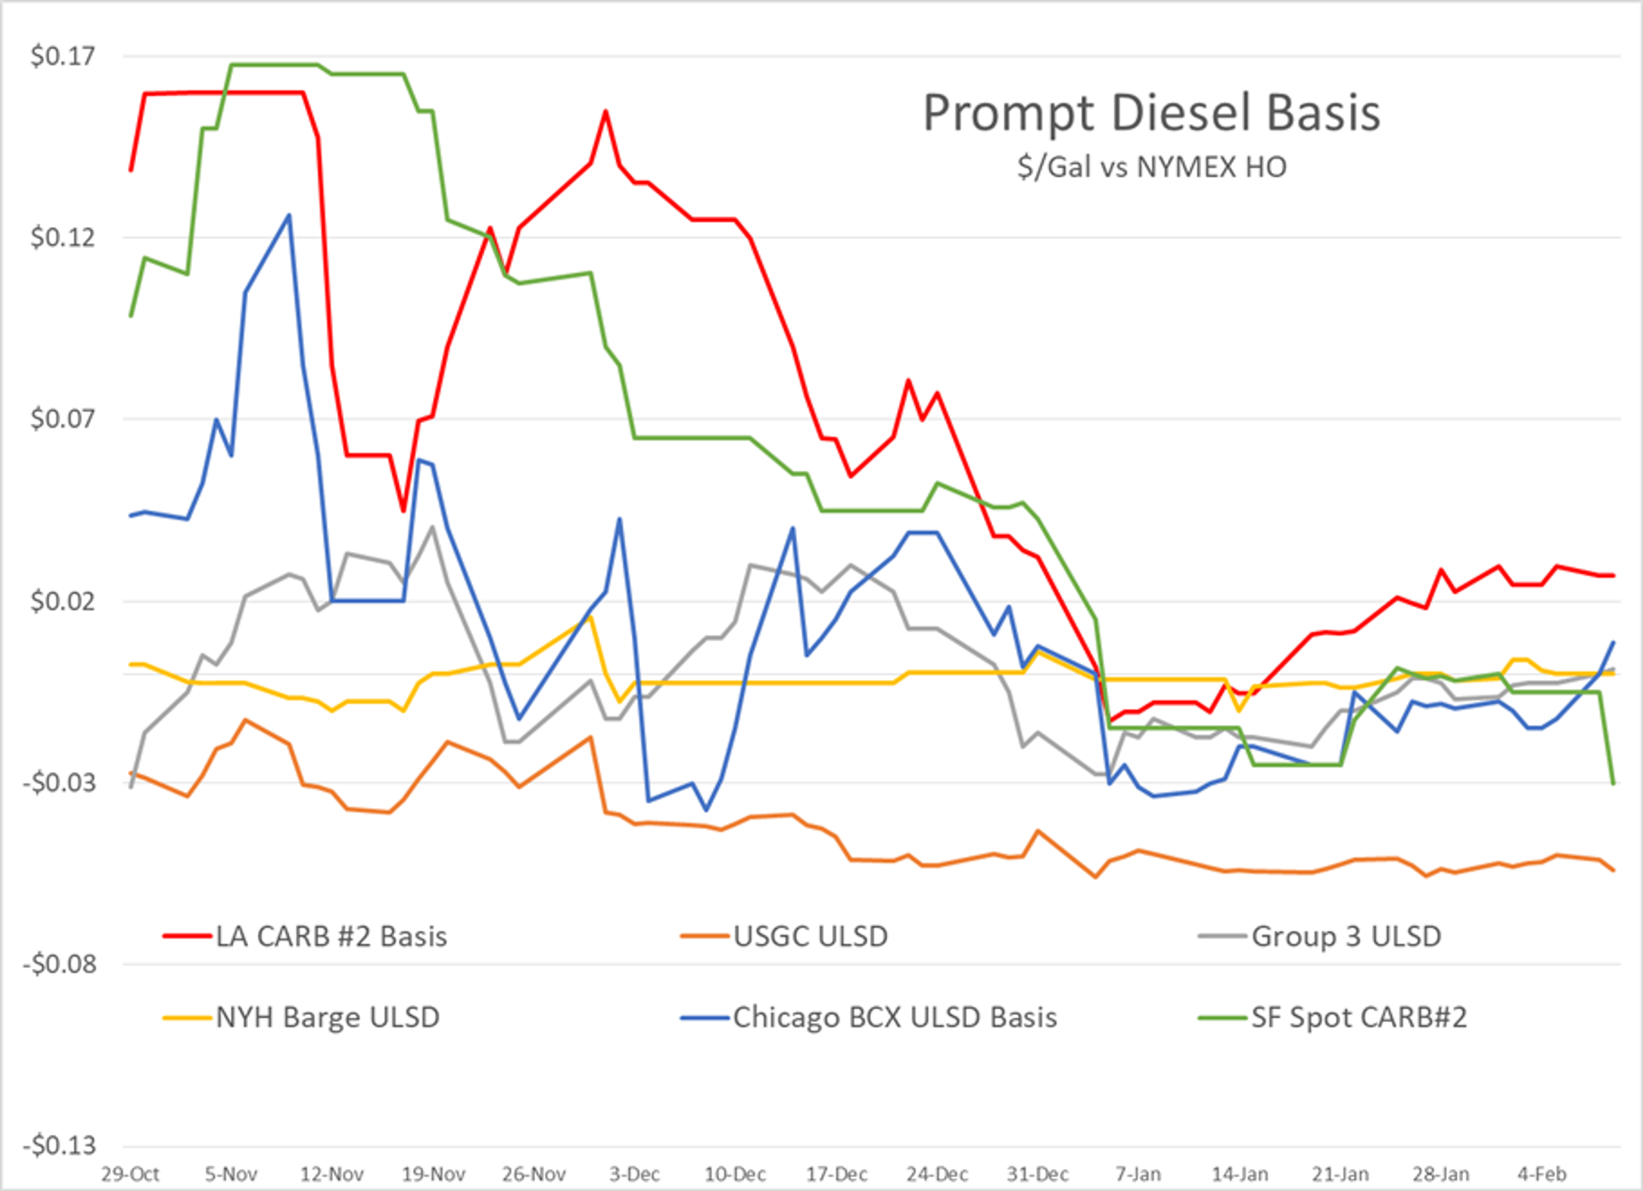Click the 'SF Spot CARB#2' legend label
Viewport: 1643px width, 1191px height.
coord(1360,1017)
